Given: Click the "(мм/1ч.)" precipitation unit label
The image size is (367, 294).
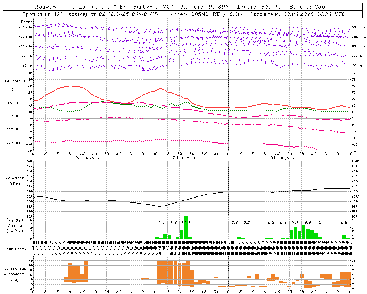Looking at the screenshot, I should [x=15, y=231].
